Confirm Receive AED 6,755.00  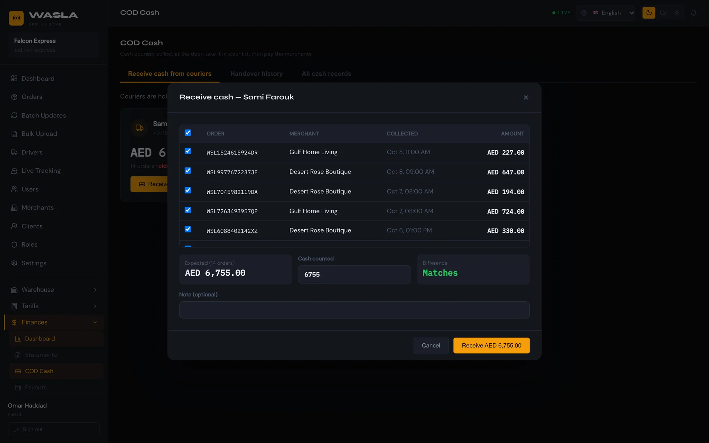[491, 346]
